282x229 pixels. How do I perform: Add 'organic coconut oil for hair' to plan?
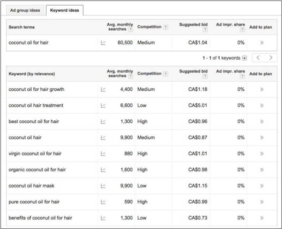tap(261, 170)
